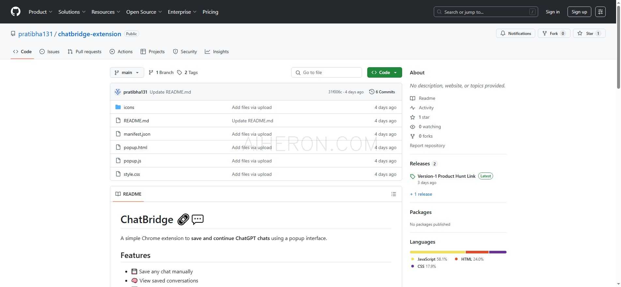
Task: View the 6 Commits history
Action: point(382,92)
